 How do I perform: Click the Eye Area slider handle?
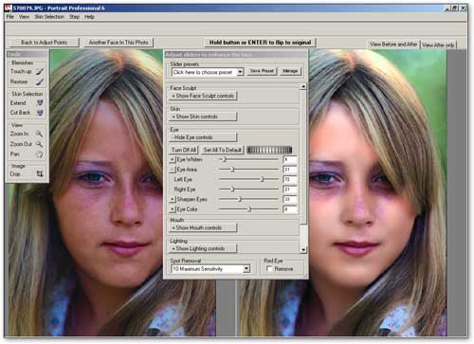tap(232, 170)
